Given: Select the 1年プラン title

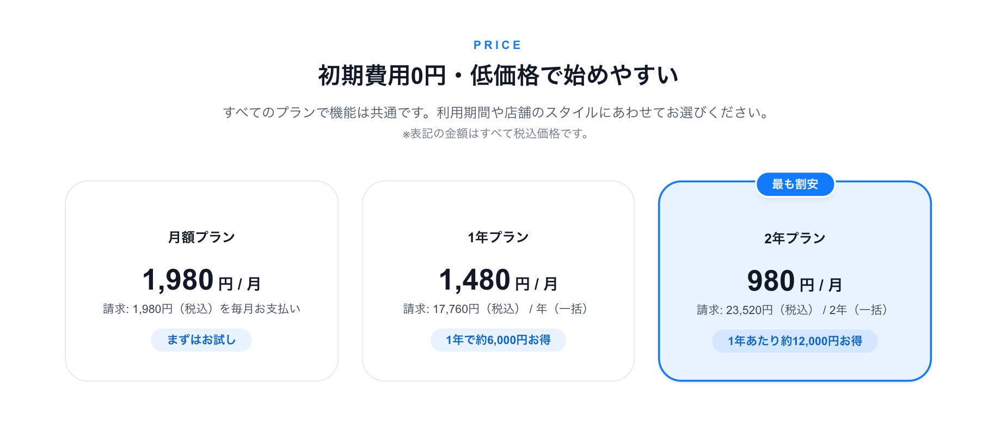Looking at the screenshot, I should pyautogui.click(x=498, y=237).
